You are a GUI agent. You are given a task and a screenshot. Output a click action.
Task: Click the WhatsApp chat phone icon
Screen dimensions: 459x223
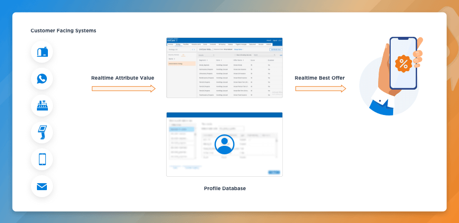pos(42,79)
